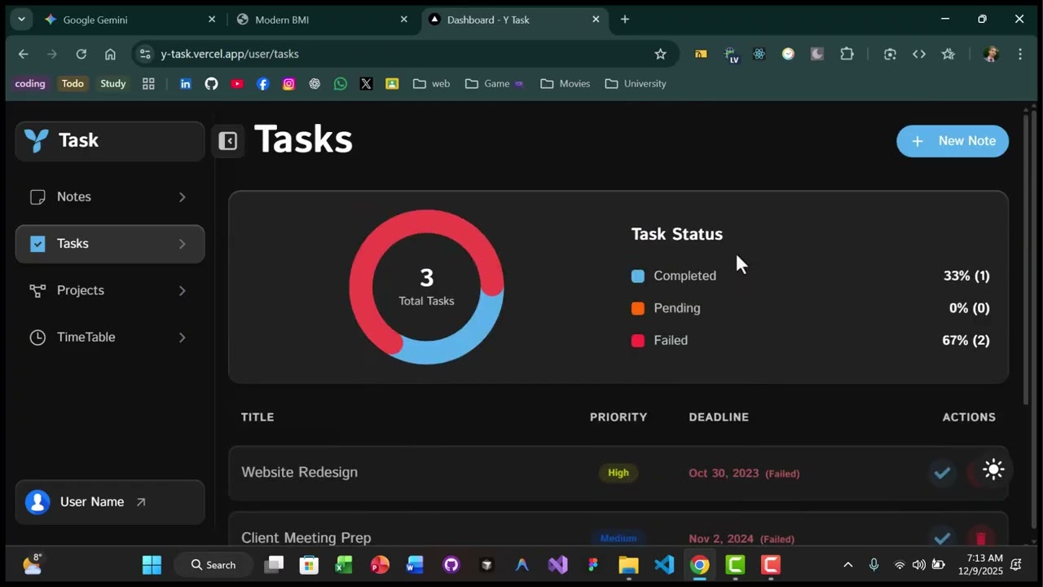
Task: Open the coding bookmark
Action: pyautogui.click(x=30, y=83)
